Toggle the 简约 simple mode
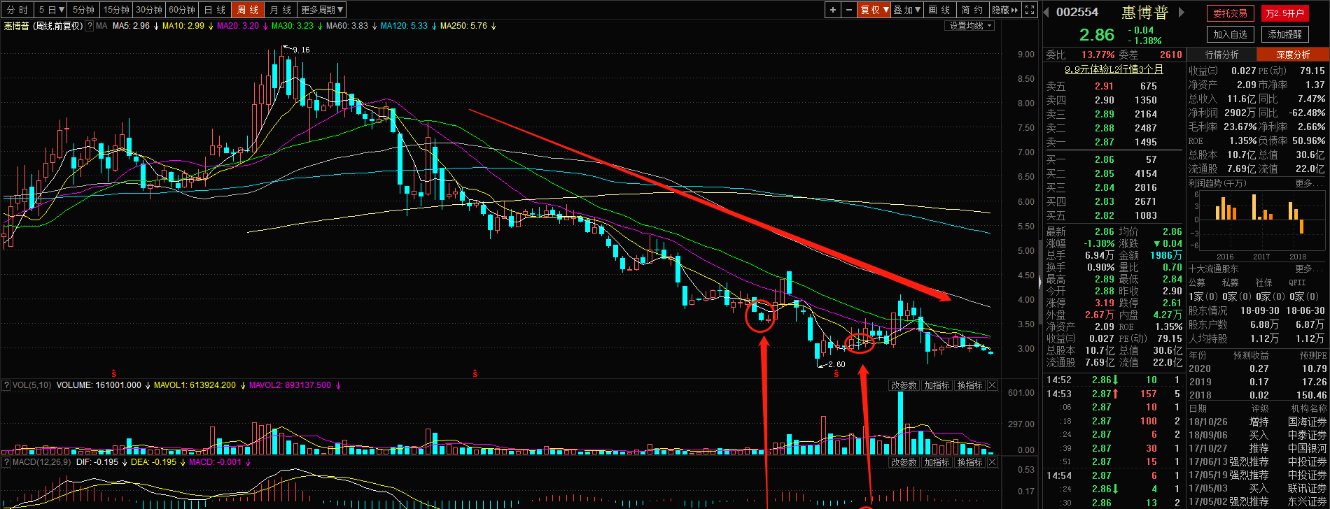The width and height of the screenshot is (1330, 509). 972,10
